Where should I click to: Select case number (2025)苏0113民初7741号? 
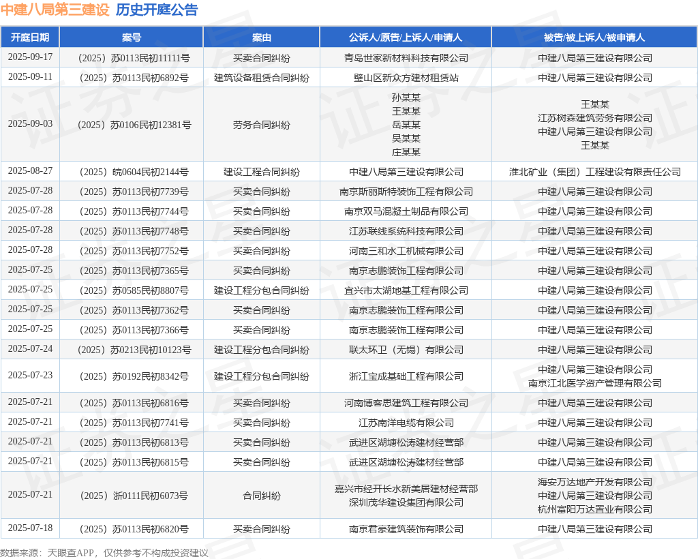pos(134,423)
